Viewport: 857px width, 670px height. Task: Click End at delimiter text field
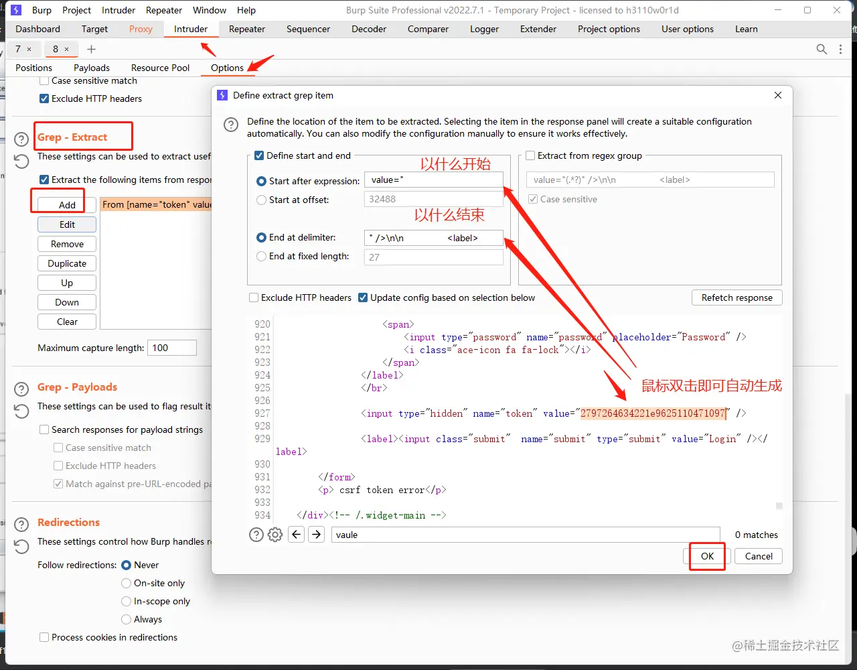pyautogui.click(x=433, y=238)
